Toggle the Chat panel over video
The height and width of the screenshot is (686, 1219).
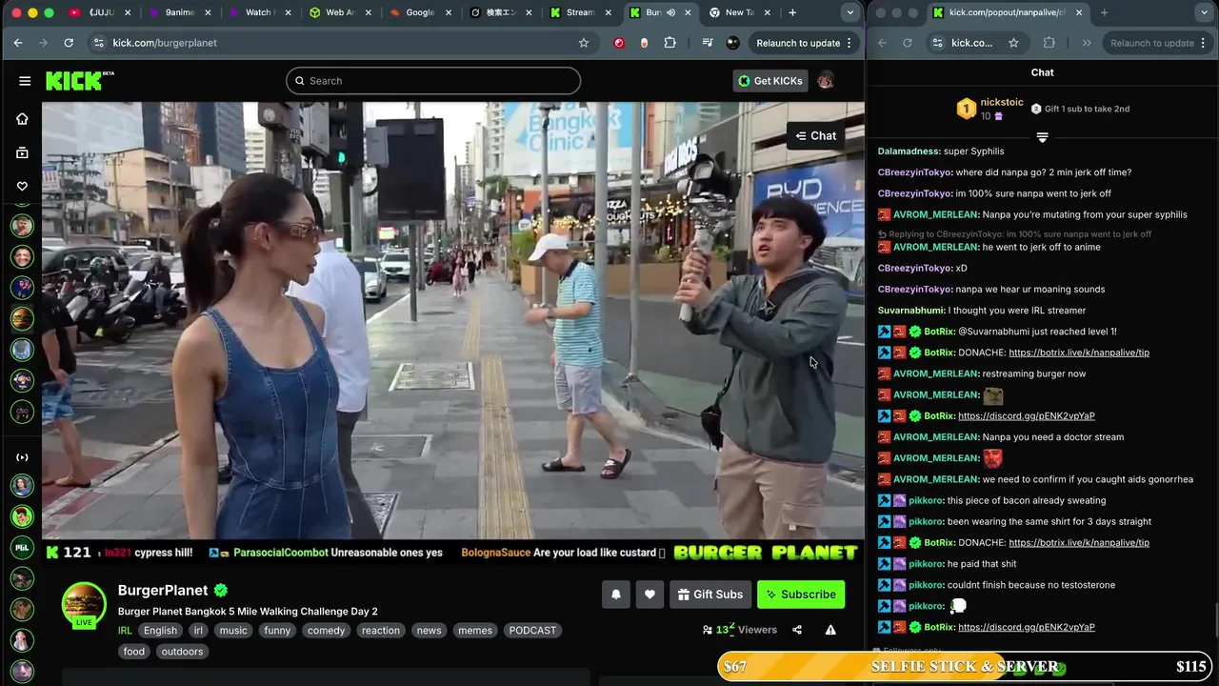[816, 136]
